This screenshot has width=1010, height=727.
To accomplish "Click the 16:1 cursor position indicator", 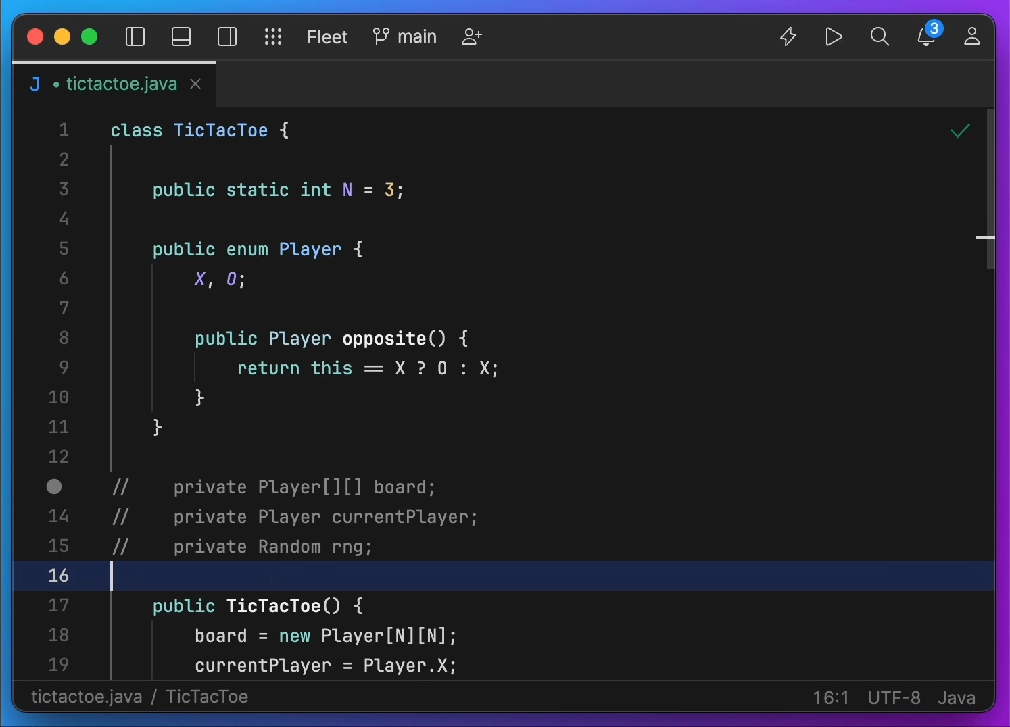I will [x=830, y=697].
